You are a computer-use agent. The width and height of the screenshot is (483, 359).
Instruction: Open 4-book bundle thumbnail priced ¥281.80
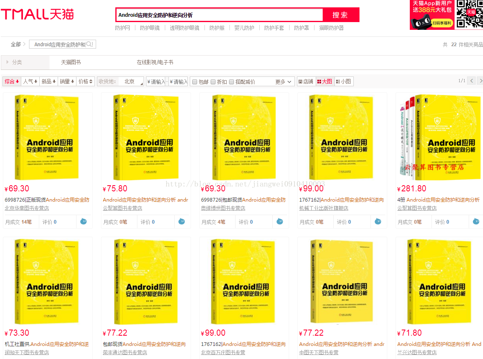click(440, 137)
